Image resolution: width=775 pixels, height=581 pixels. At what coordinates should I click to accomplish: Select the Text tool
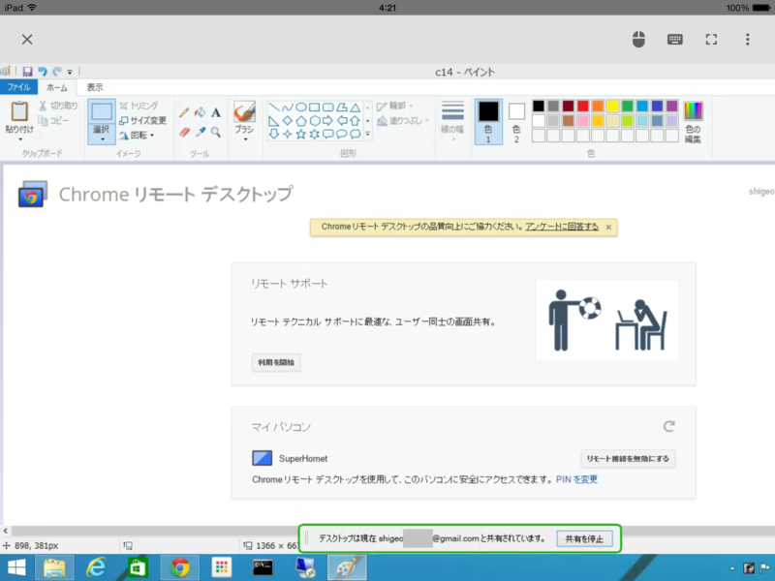point(215,113)
